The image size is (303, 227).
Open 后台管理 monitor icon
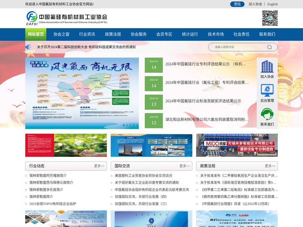click(267, 90)
